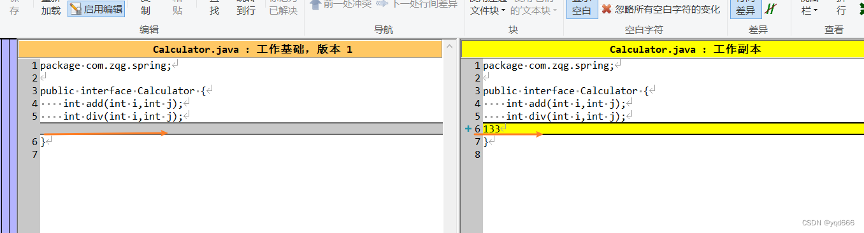Click 'public interface Calculator {' in right pane
This screenshot has width=864, height=233.
pos(566,90)
